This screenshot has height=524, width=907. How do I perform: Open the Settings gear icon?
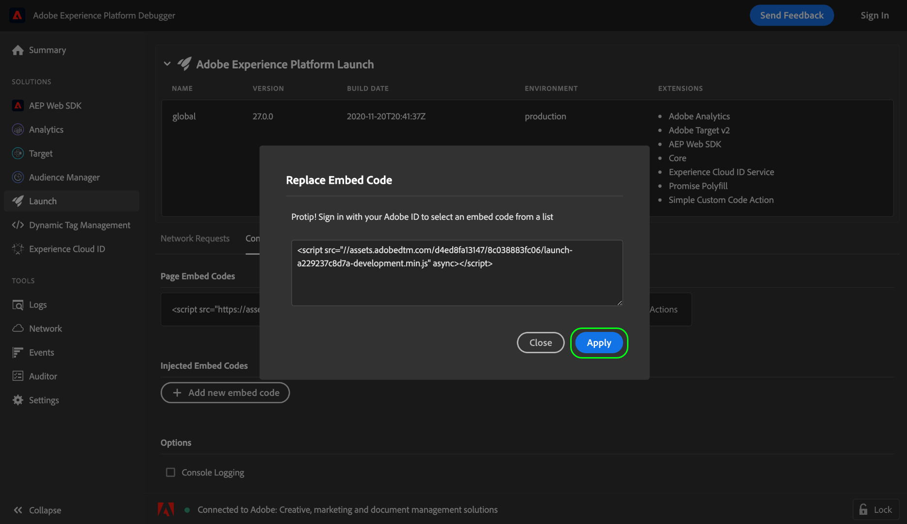[x=18, y=400]
